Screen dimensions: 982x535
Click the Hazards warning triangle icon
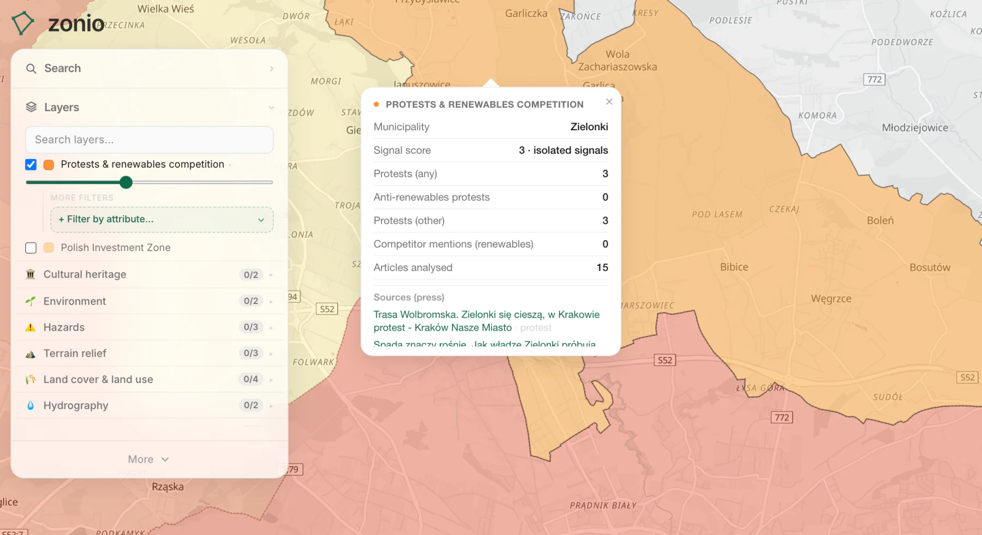point(31,327)
